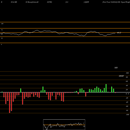This screenshot has width=130, height=130.
Task: Click the SI MunafaSutraR header text
Action: pyautogui.click(x=32, y=2)
